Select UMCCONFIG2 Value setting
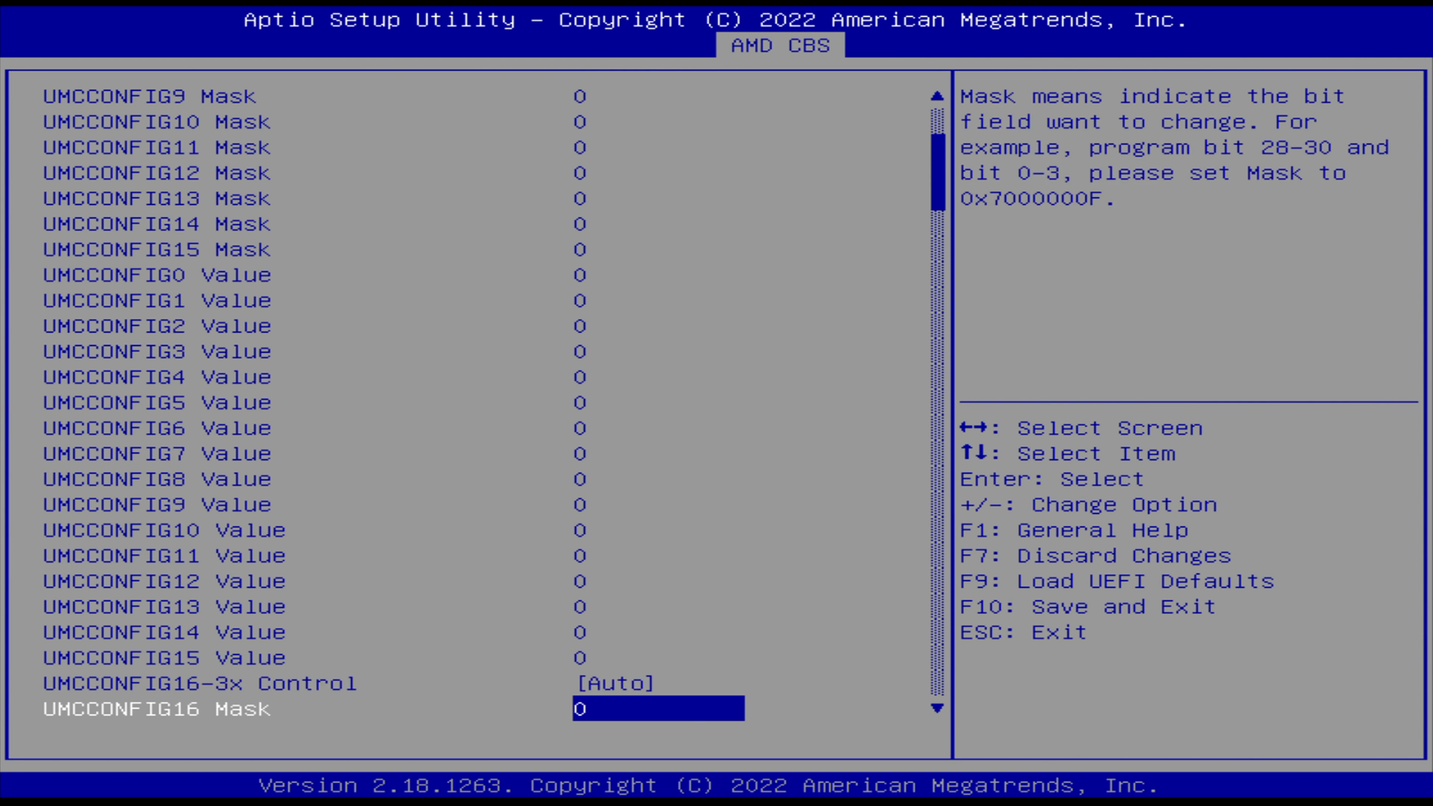The image size is (1433, 806). tap(157, 326)
